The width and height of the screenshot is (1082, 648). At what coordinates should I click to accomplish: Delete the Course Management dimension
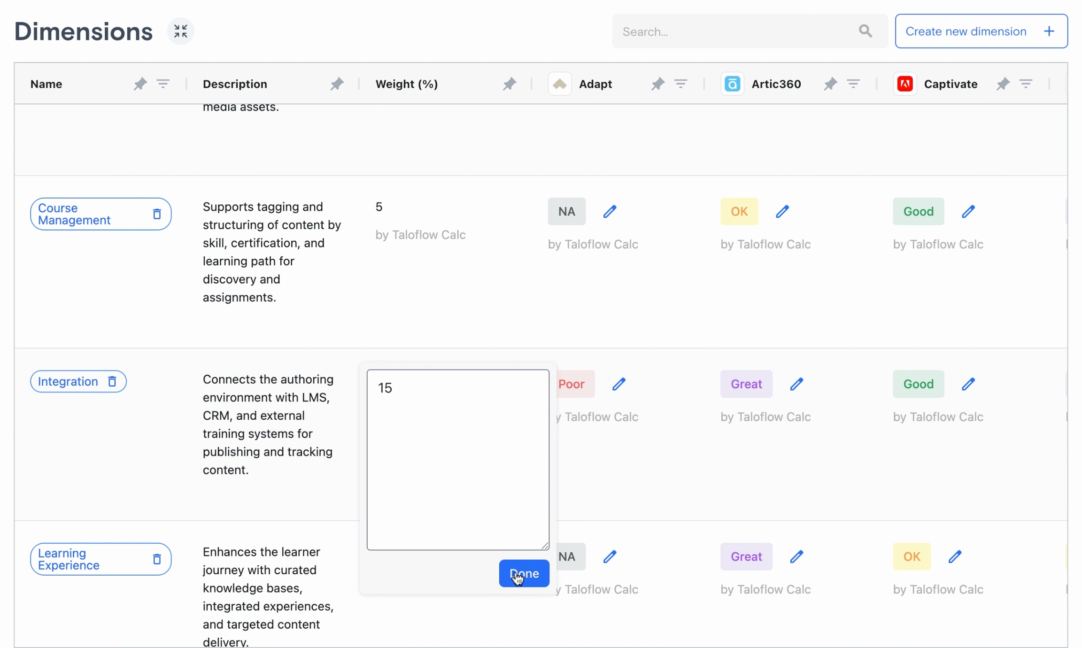(157, 214)
